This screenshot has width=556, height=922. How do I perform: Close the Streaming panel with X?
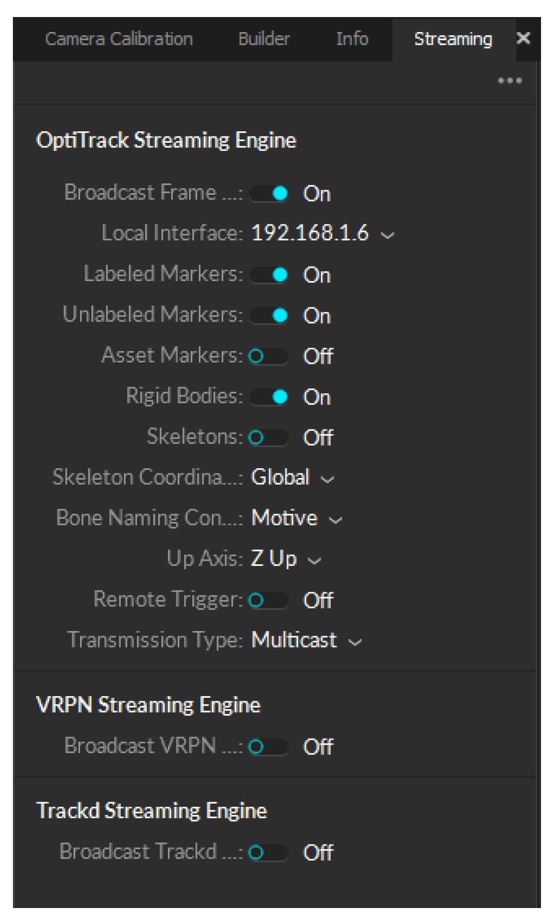[x=523, y=38]
